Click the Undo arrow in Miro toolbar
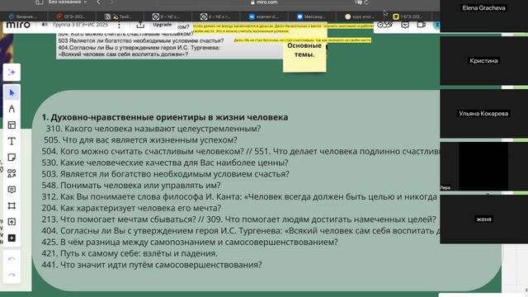The image size is (528, 297). (x=12, y=259)
